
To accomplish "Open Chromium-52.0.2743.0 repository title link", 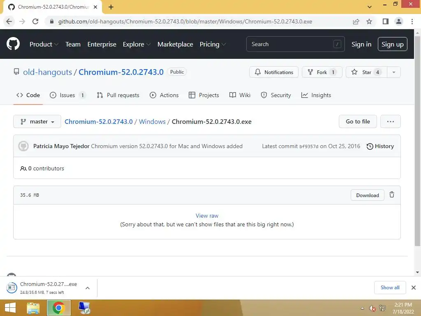I will 121,72.
